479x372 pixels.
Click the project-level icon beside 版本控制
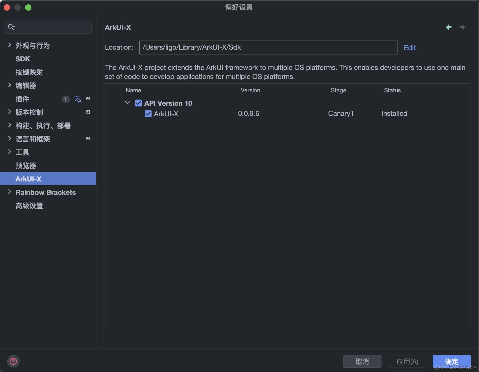pos(88,112)
